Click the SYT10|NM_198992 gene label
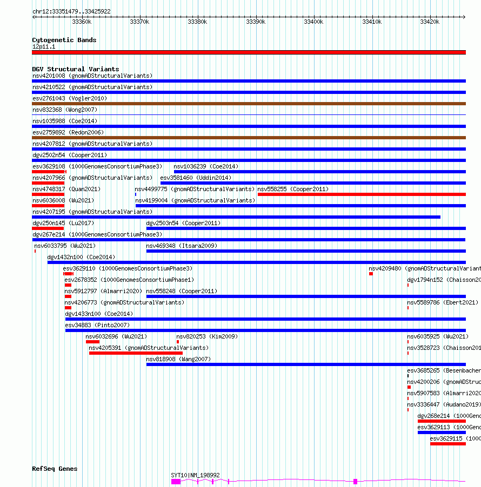Viewport: 481px width, 487px height. pos(195,475)
